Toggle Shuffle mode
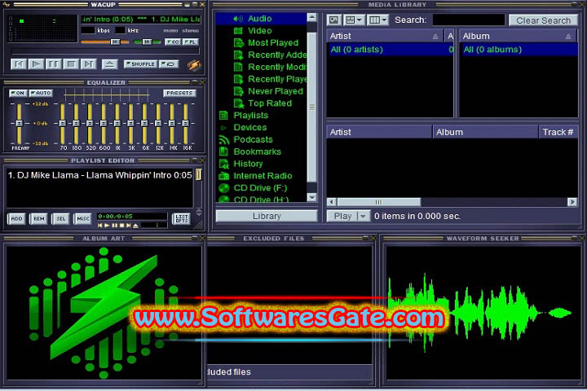This screenshot has height=391, width=587. click(x=140, y=64)
